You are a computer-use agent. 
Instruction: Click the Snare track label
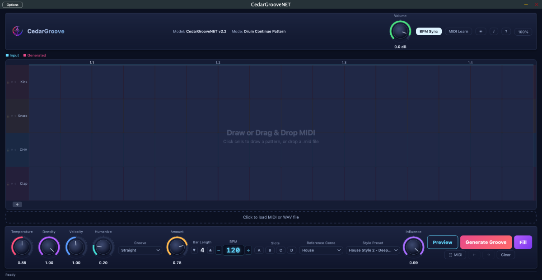pos(23,116)
